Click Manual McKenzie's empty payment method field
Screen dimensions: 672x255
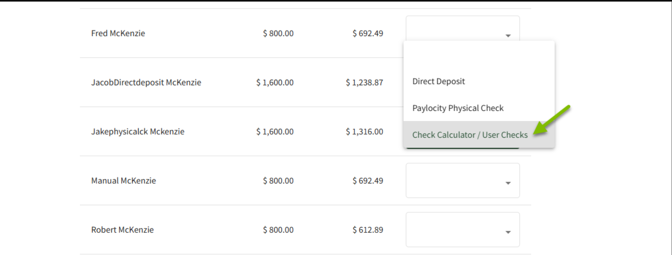452,181
